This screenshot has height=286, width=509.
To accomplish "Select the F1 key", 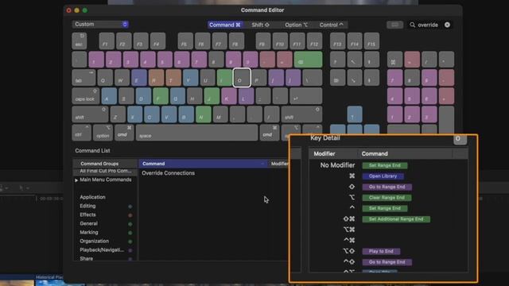I will [107, 41].
